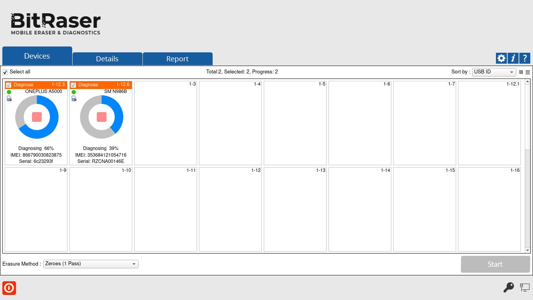Open the license key icon
Screen dimensions: 533x300
tap(509, 287)
